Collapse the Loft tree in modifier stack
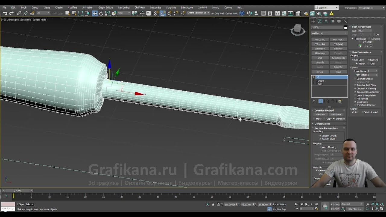 (x=313, y=77)
